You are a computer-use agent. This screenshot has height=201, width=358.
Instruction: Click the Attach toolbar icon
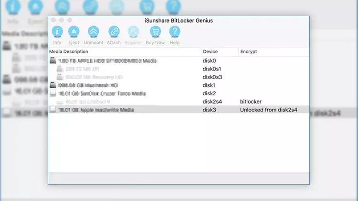[x=114, y=31]
